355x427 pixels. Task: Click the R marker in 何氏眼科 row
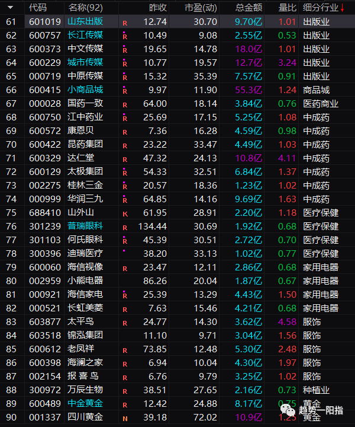point(125,241)
